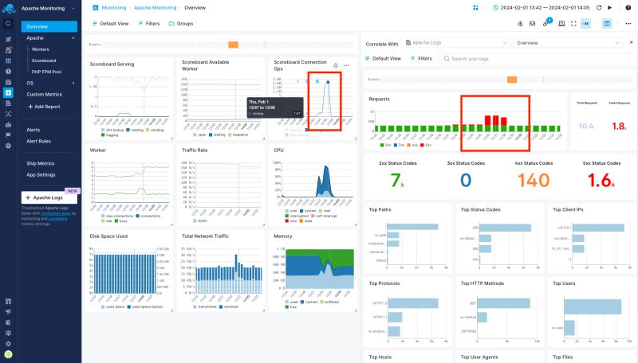
Task: Open Groups in the metrics toolbar
Action: pos(181,24)
